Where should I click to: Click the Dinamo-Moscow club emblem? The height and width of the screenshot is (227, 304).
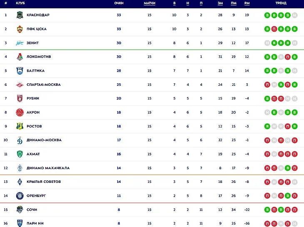[20, 140]
